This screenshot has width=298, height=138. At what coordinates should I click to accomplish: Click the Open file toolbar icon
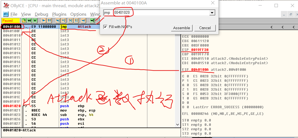coord(24,20)
